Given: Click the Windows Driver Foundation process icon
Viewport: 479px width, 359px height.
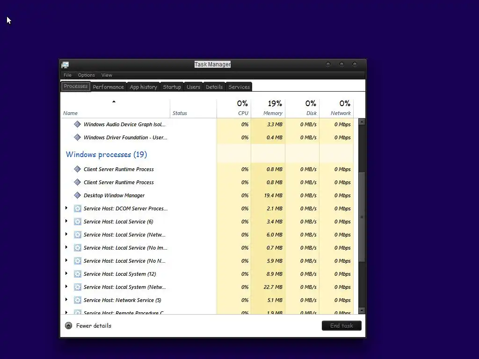Looking at the screenshot, I should coord(77,137).
